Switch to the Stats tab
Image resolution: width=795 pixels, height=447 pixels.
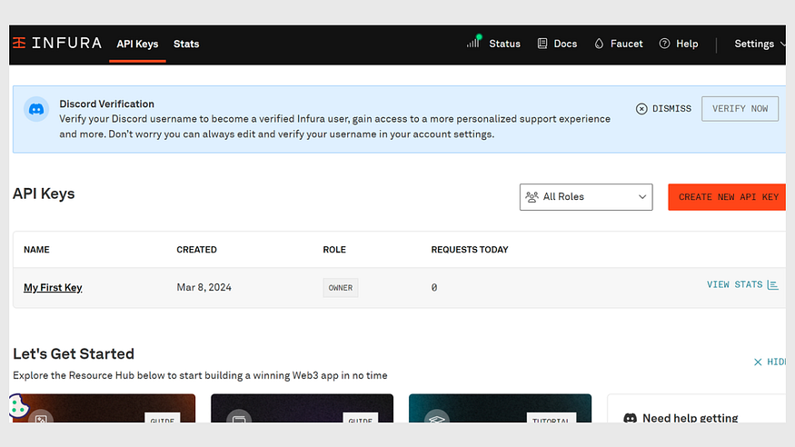coord(186,45)
